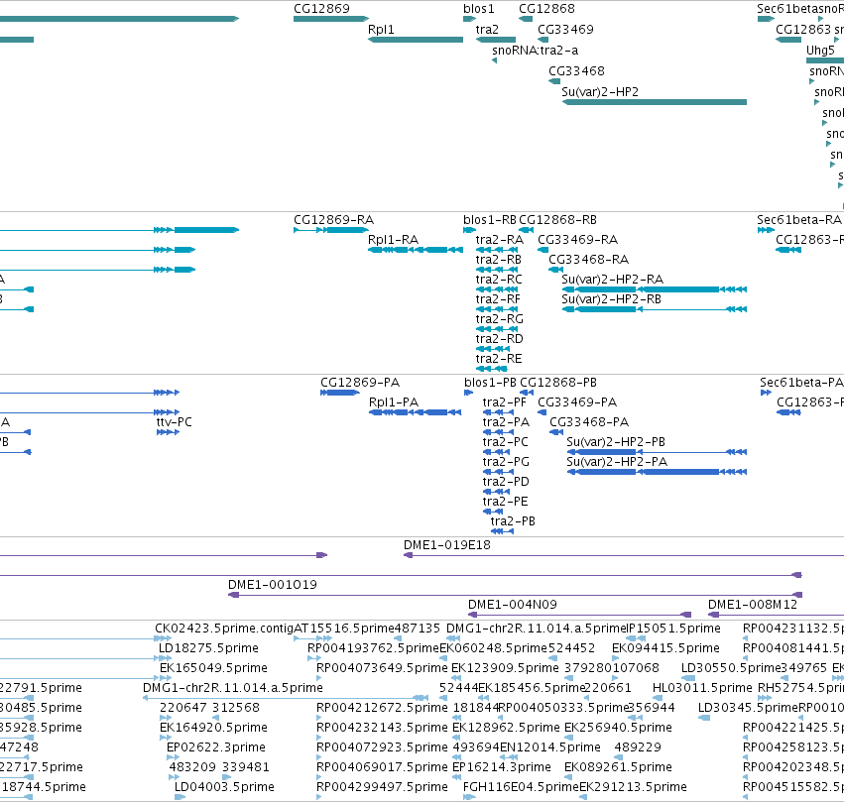Select the CG12869 gene label
This screenshot has width=844, height=802.
click(x=321, y=9)
